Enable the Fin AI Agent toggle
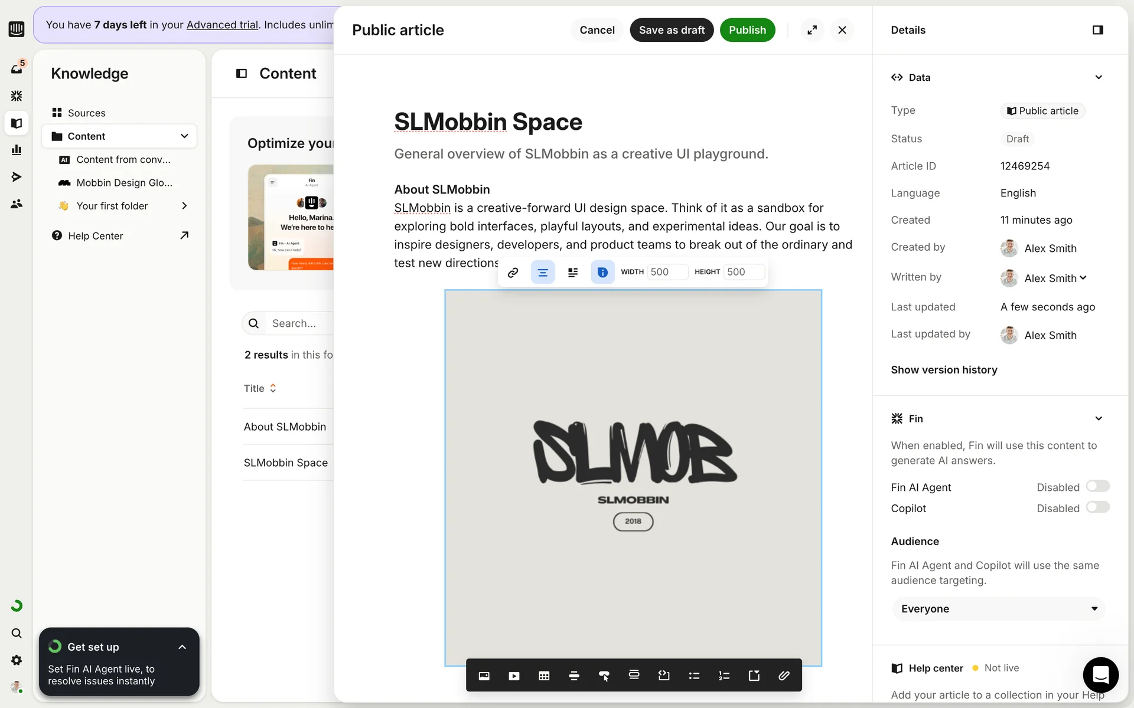Viewport: 1134px width, 708px height. (x=1097, y=486)
